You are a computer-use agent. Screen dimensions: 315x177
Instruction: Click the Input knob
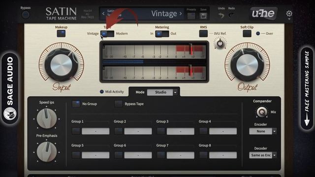pyautogui.click(x=61, y=65)
